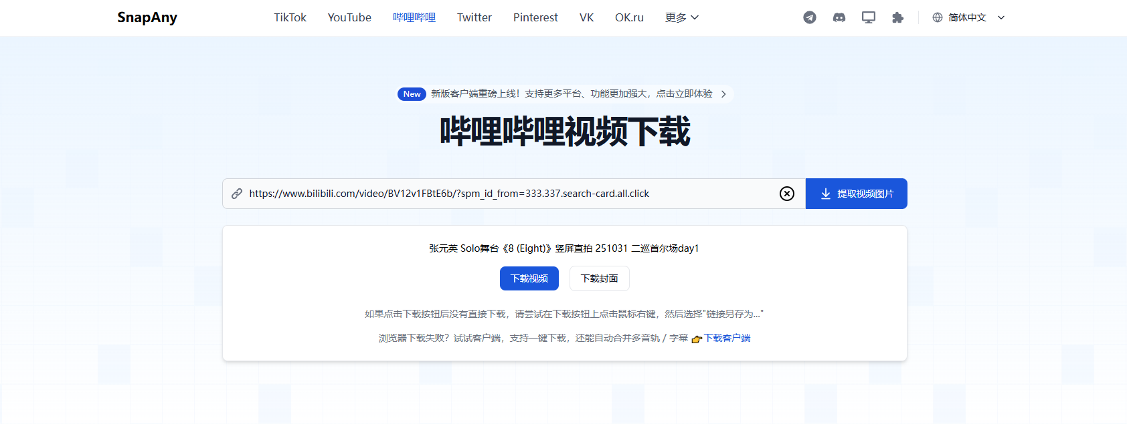Screen dimensions: 1127x424
Task: Open the Telegram channel icon
Action: point(810,17)
